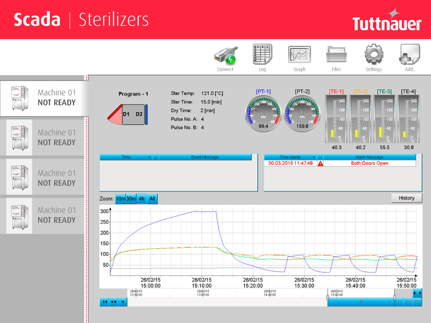Image resolution: width=431 pixels, height=323 pixels.
Task: Open alarm History
Action: (x=407, y=198)
